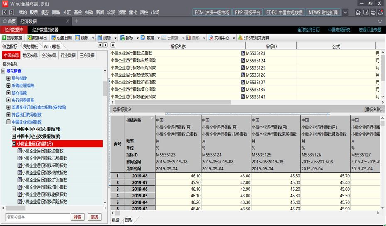The height and width of the screenshot is (226, 386).
Task: Open RPP 研报平台 shortcut
Action: [247, 12]
